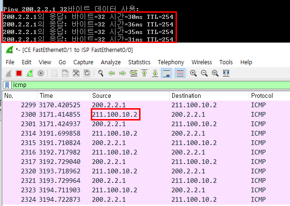Toggle auto-scroll during live capture

[x=166, y=73]
